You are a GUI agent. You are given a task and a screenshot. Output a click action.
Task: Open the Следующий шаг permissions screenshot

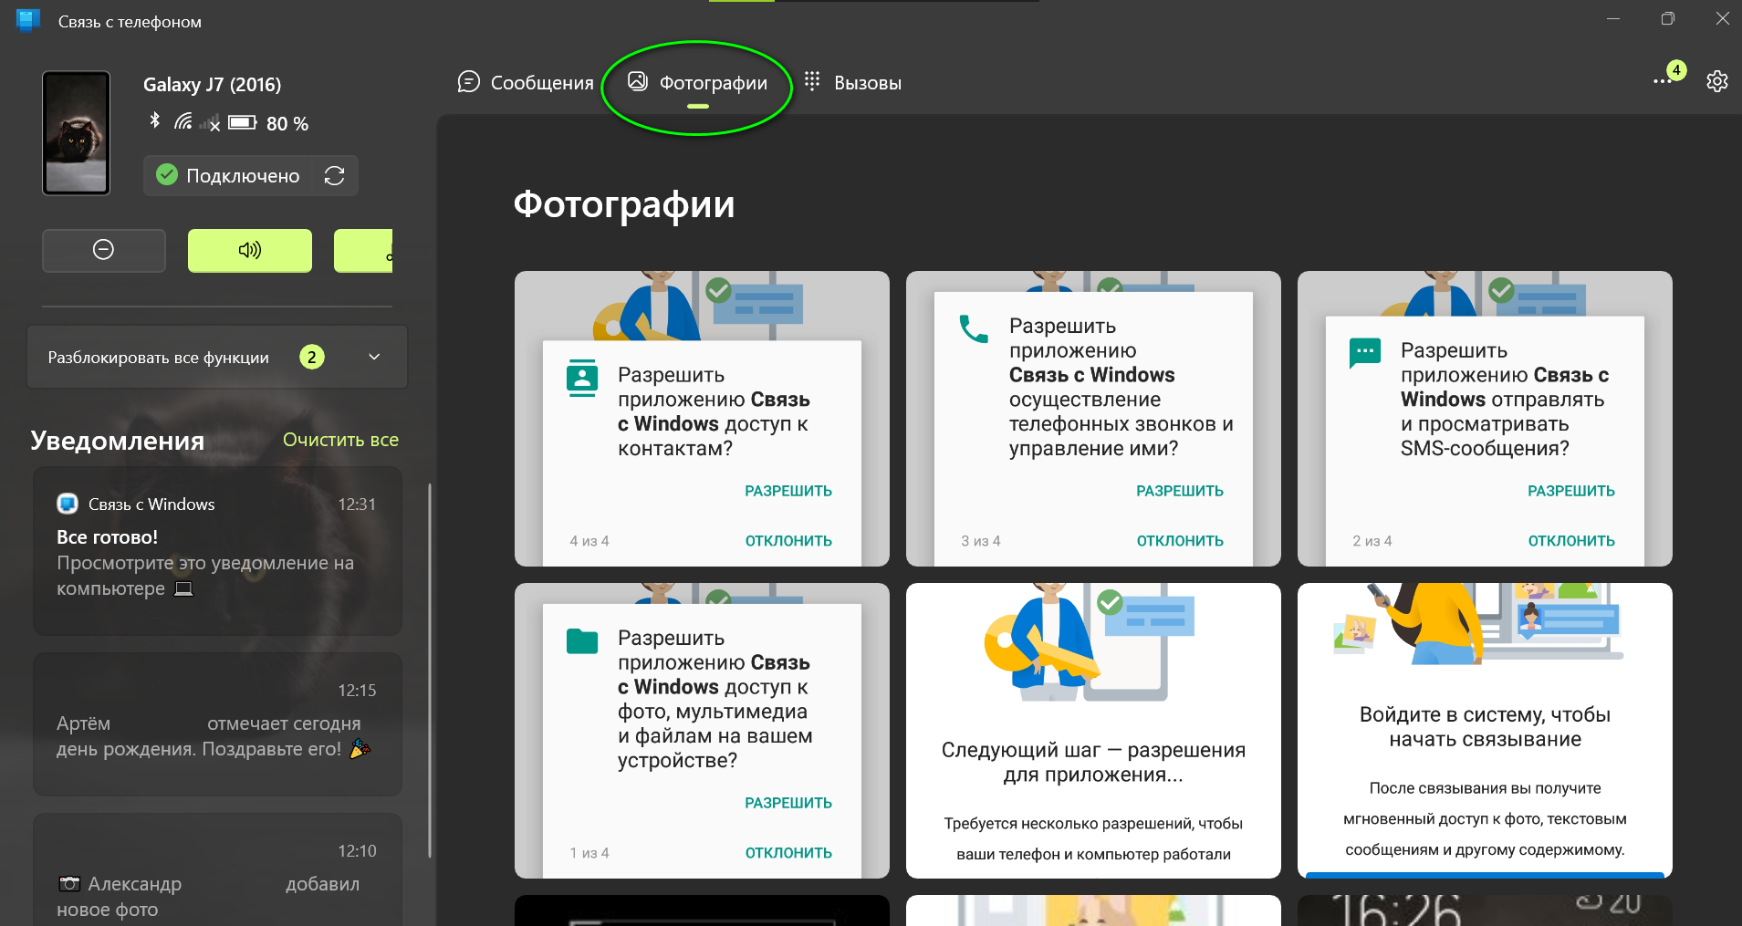pyautogui.click(x=1093, y=731)
